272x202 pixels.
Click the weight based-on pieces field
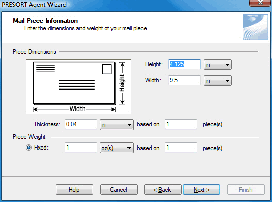point(181,148)
